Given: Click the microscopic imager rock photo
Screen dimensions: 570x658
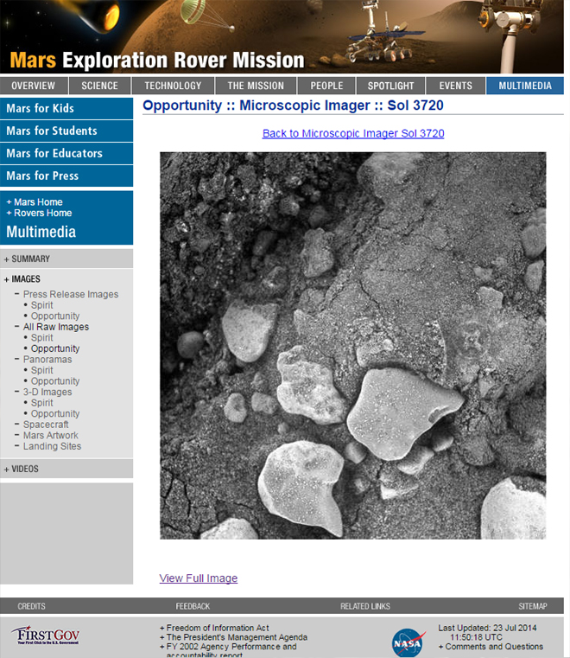Looking at the screenshot, I should pos(352,345).
